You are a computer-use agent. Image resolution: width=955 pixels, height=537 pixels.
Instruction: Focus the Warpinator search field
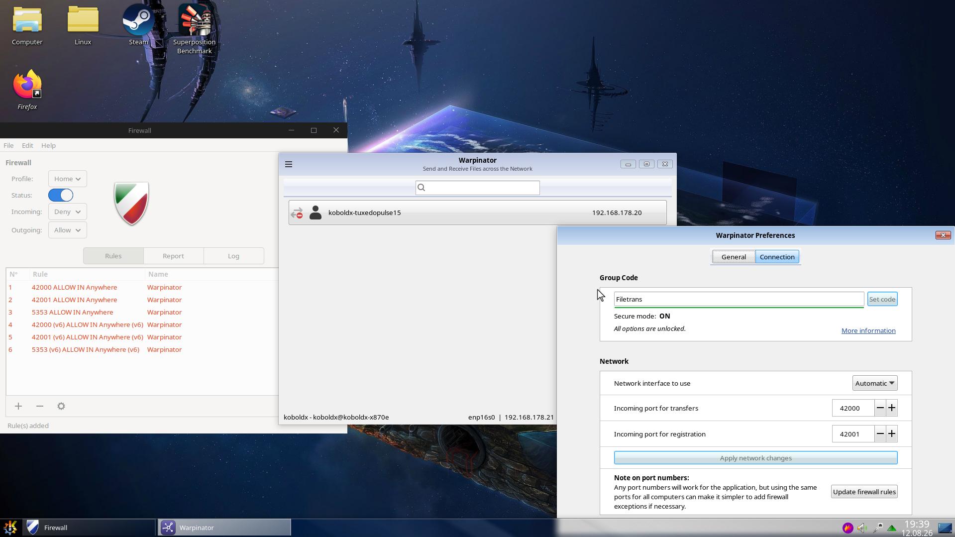click(477, 188)
